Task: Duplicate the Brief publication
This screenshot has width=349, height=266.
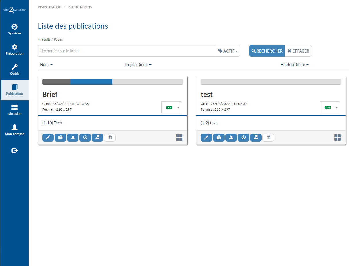Action: click(x=60, y=138)
